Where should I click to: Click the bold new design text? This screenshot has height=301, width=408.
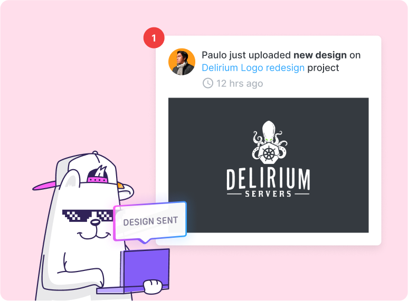pyautogui.click(x=320, y=55)
